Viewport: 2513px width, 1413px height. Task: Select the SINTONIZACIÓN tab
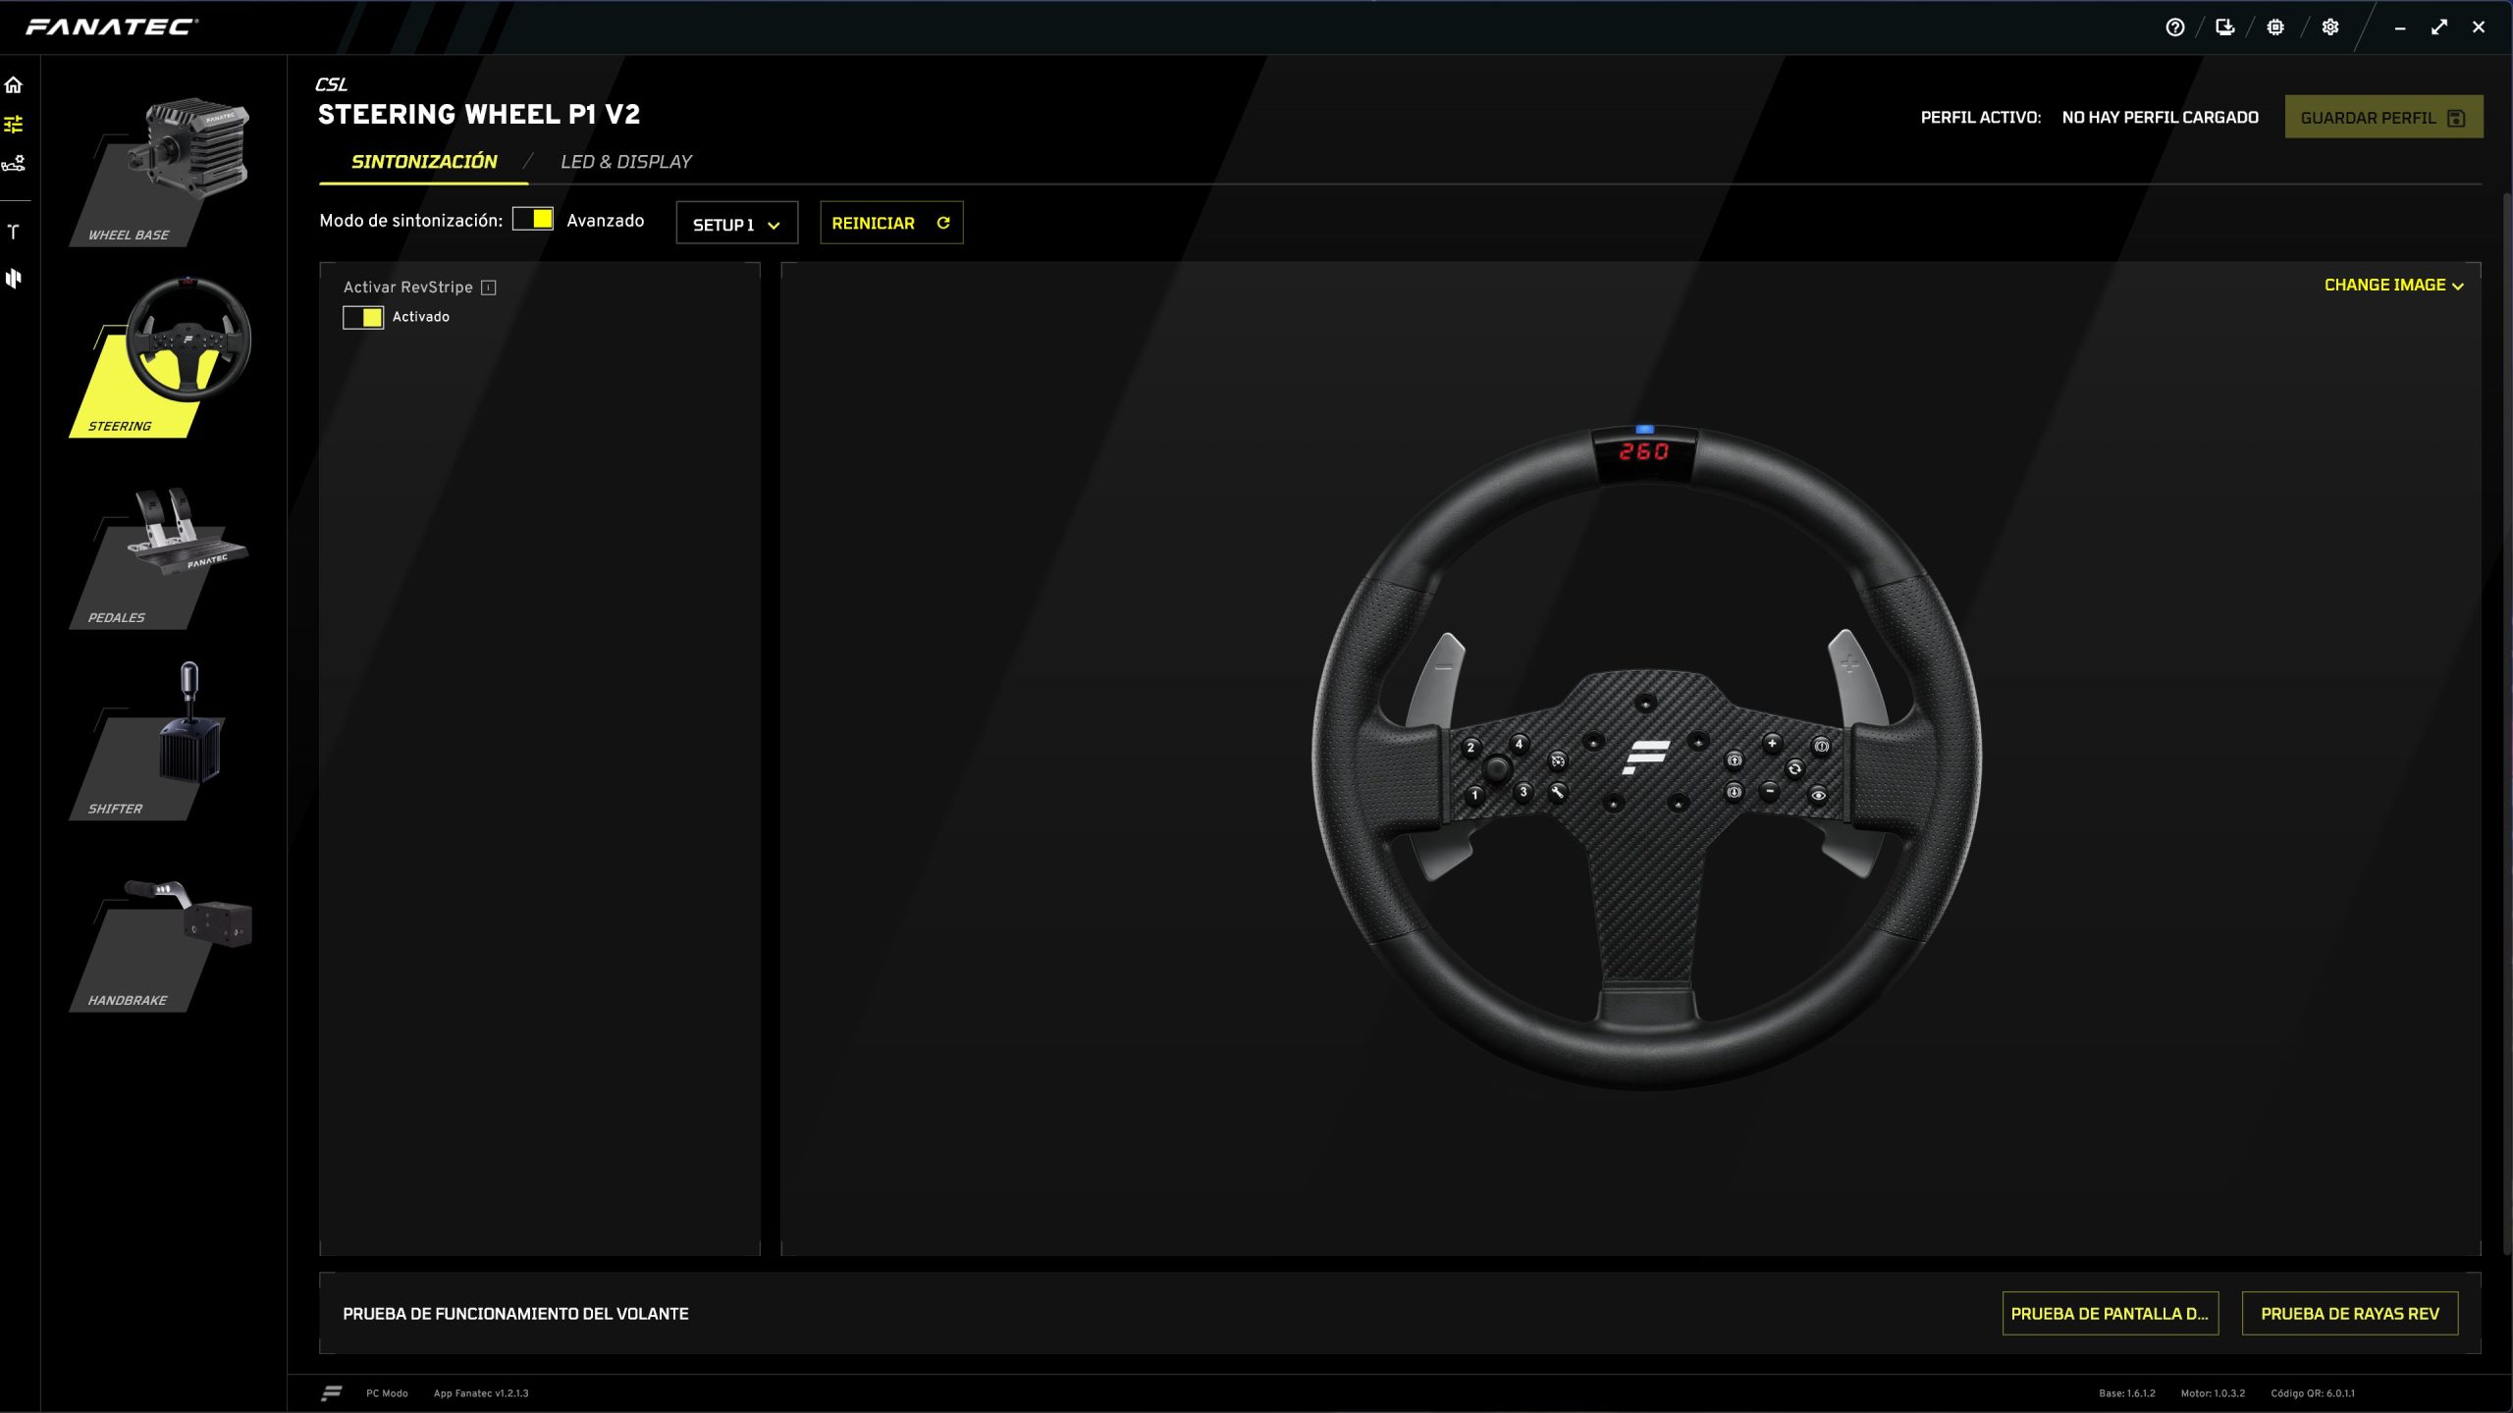[x=424, y=162]
